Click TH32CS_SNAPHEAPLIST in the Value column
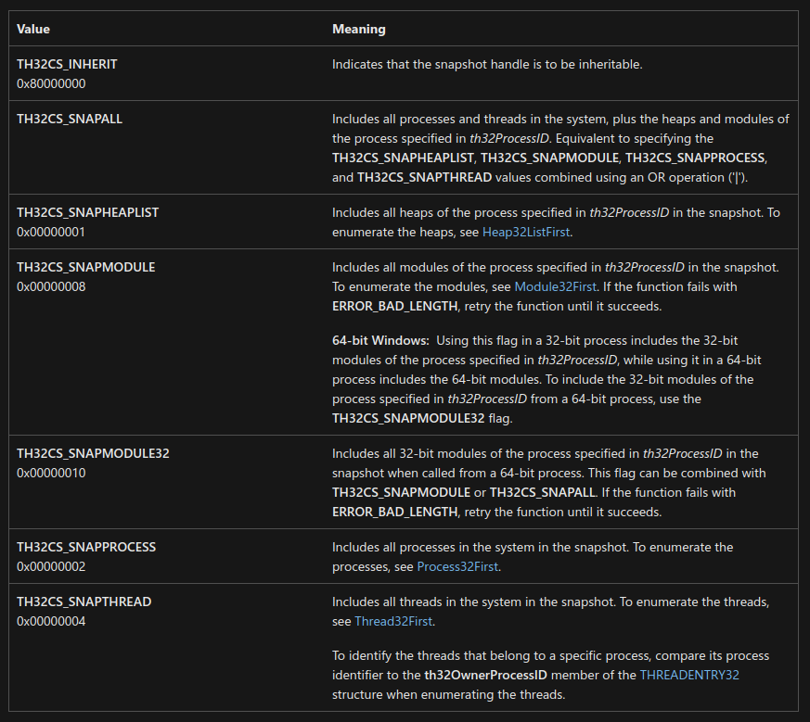 (87, 212)
